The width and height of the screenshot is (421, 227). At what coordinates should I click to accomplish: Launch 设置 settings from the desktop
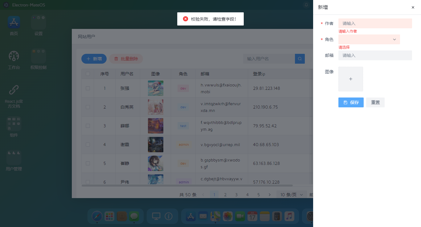pyautogui.click(x=38, y=22)
